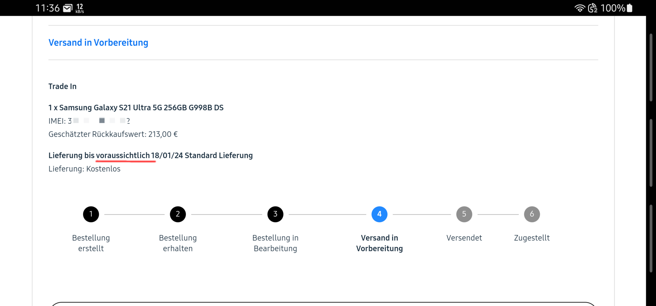Tap step 1 circle Bestellung erstellt
This screenshot has width=656, height=306.
pyautogui.click(x=91, y=214)
